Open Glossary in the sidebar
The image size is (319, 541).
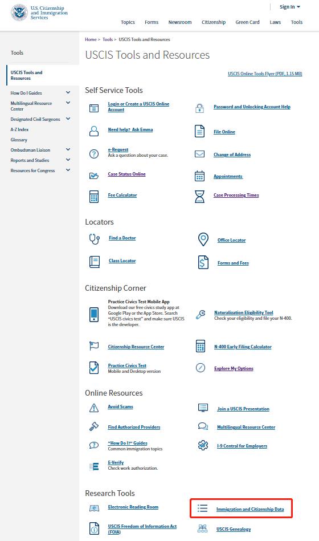(x=19, y=140)
